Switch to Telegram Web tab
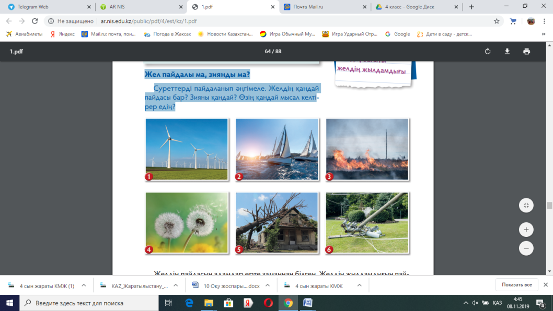 [x=49, y=7]
